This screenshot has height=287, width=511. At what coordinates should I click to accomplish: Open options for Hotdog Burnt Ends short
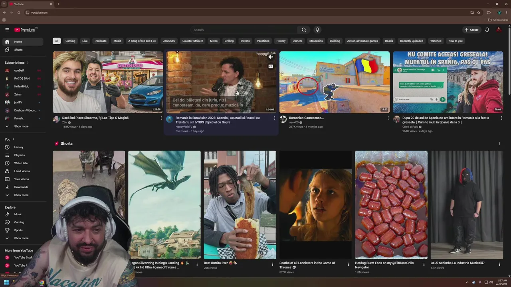tap(424, 264)
